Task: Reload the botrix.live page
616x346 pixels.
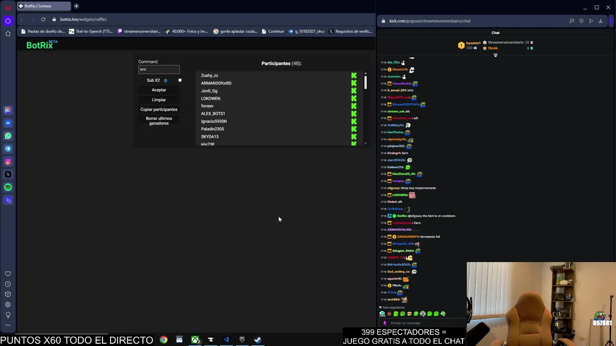Action: (43, 19)
